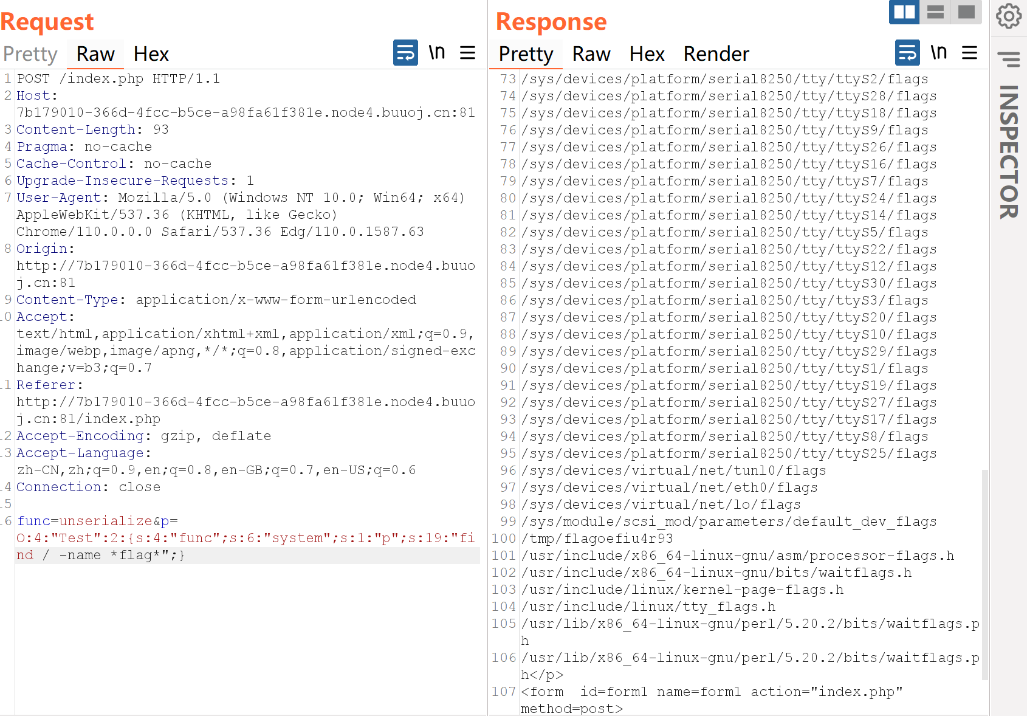Show non-printable characters in the Request editor
The image size is (1027, 716).
437,53
